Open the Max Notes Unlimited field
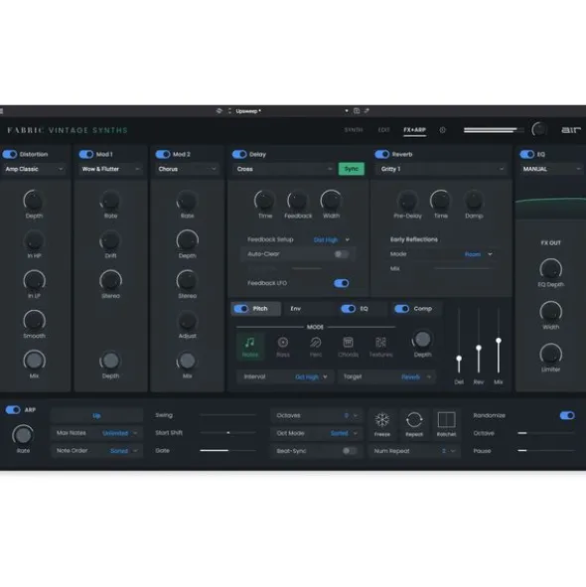This screenshot has width=586, height=587. 96,433
